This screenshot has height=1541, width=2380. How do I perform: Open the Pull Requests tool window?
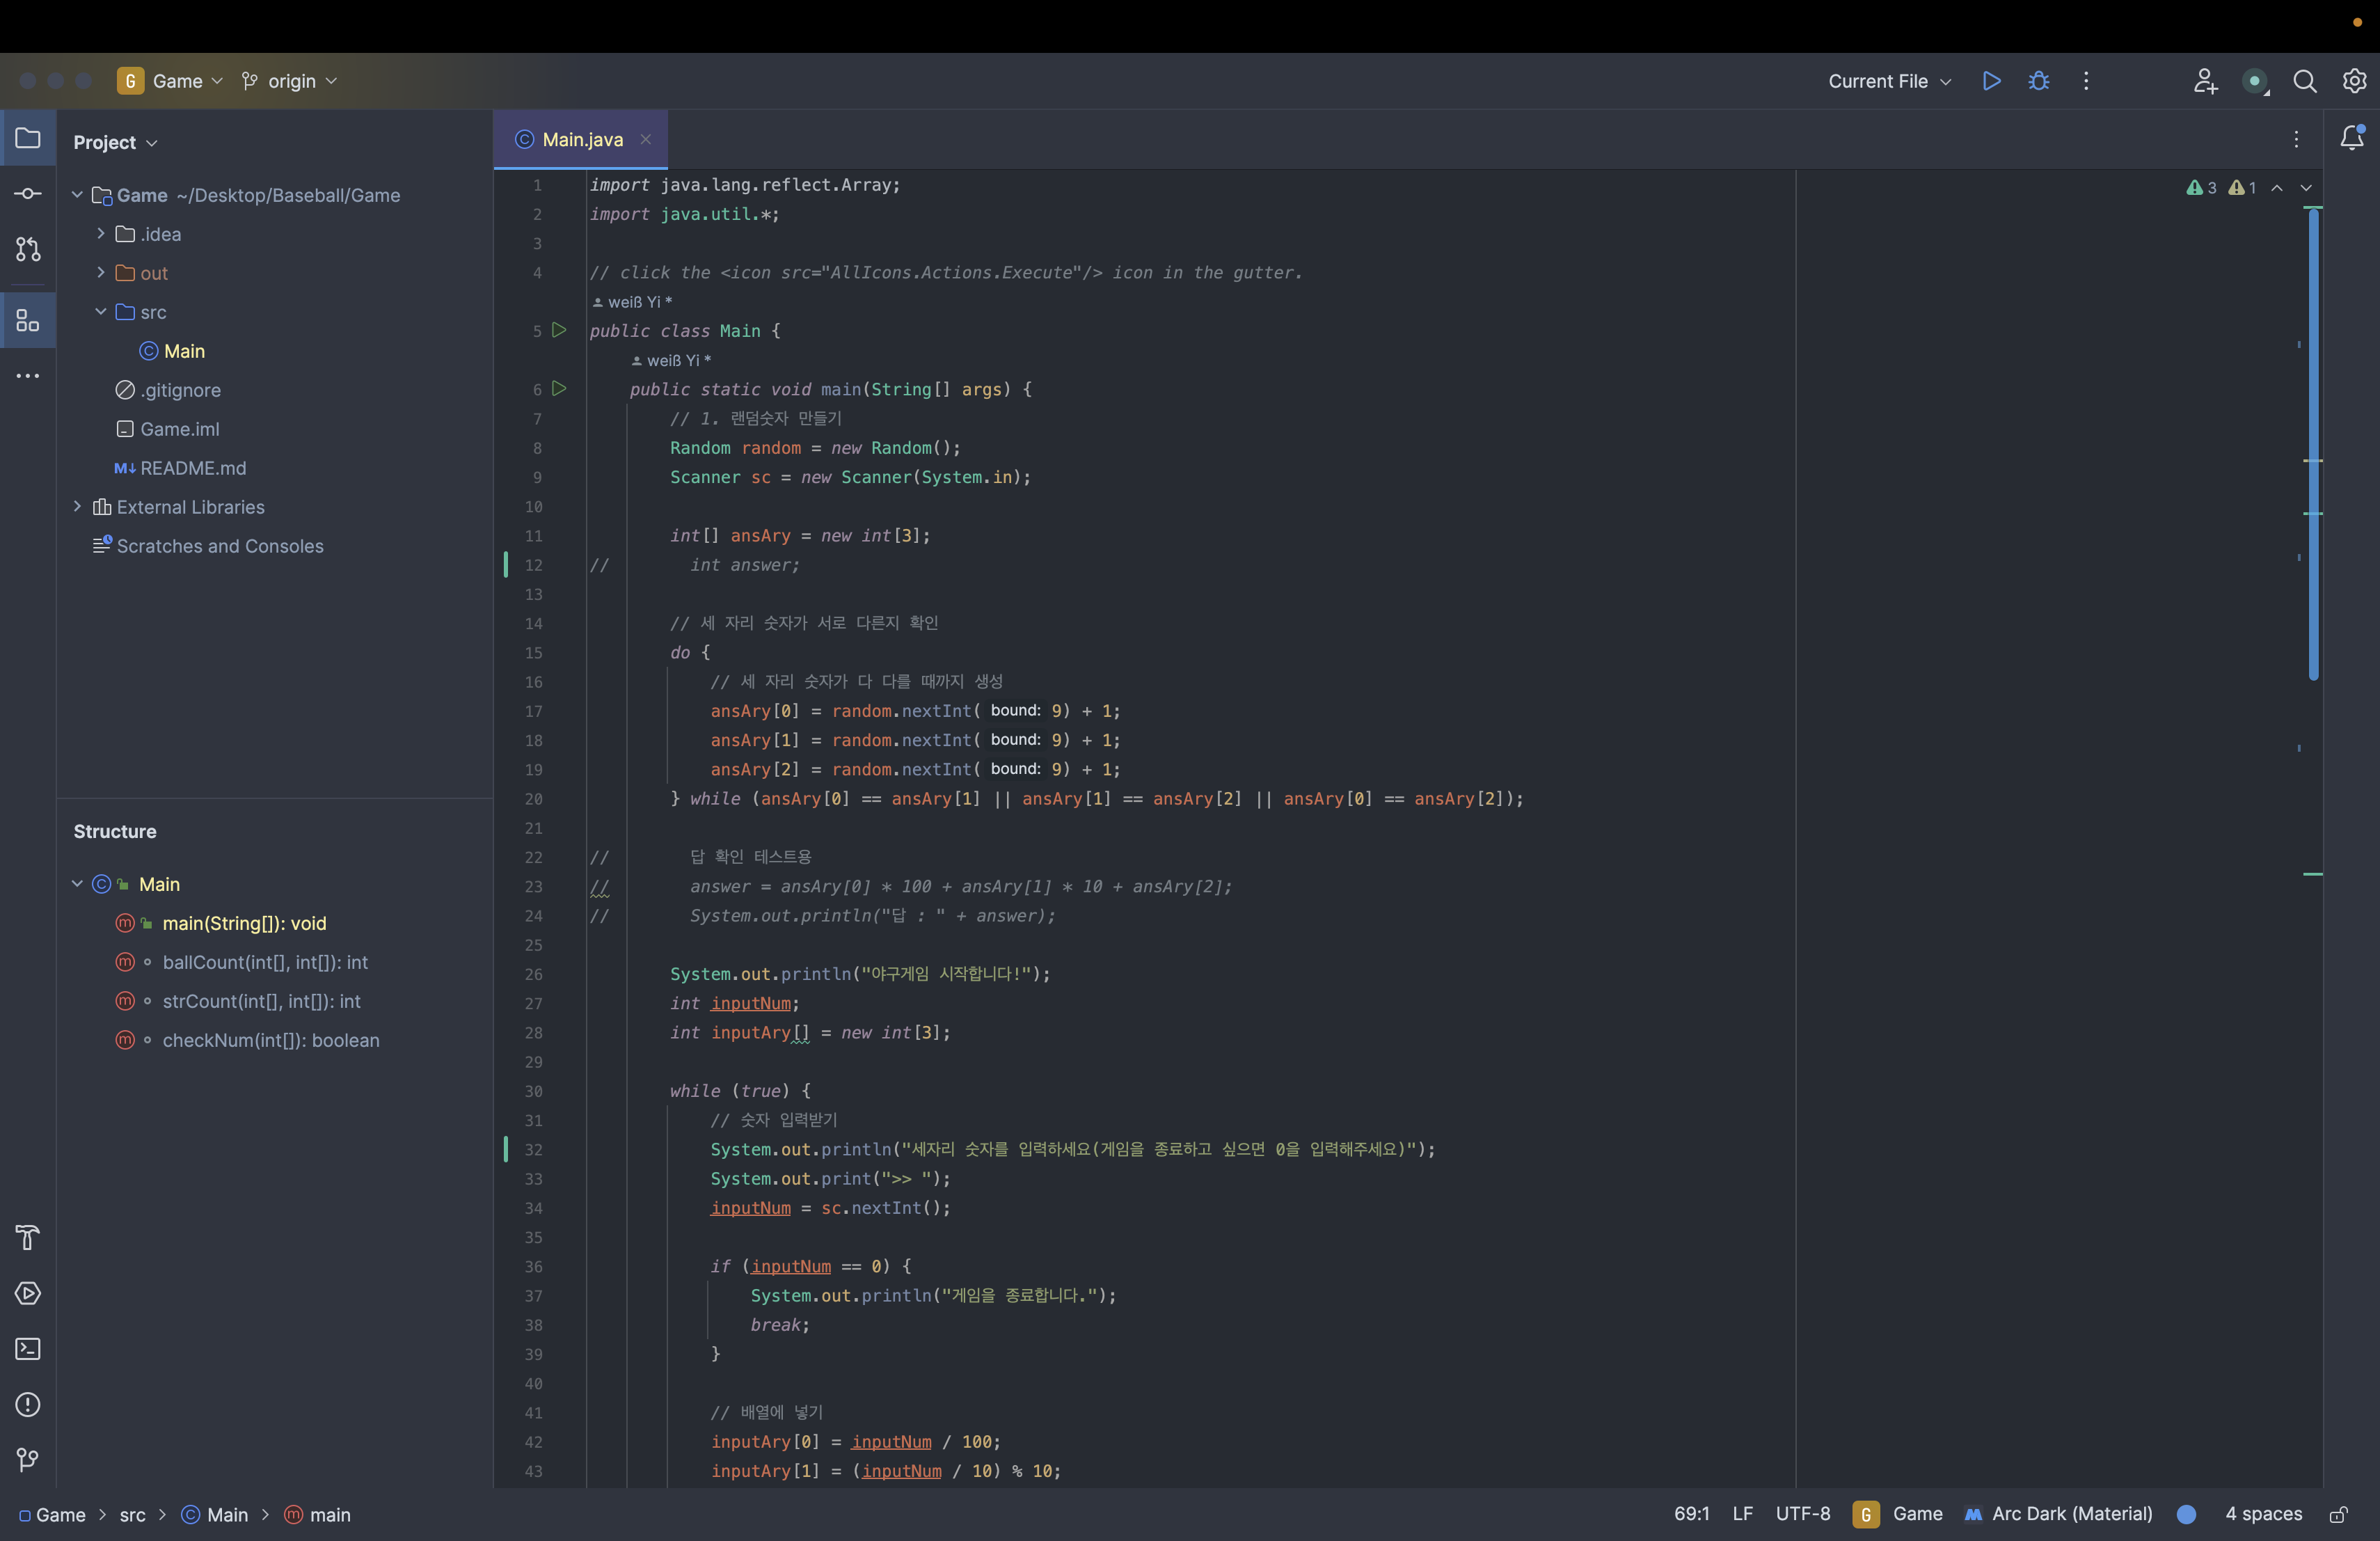pyautogui.click(x=28, y=249)
